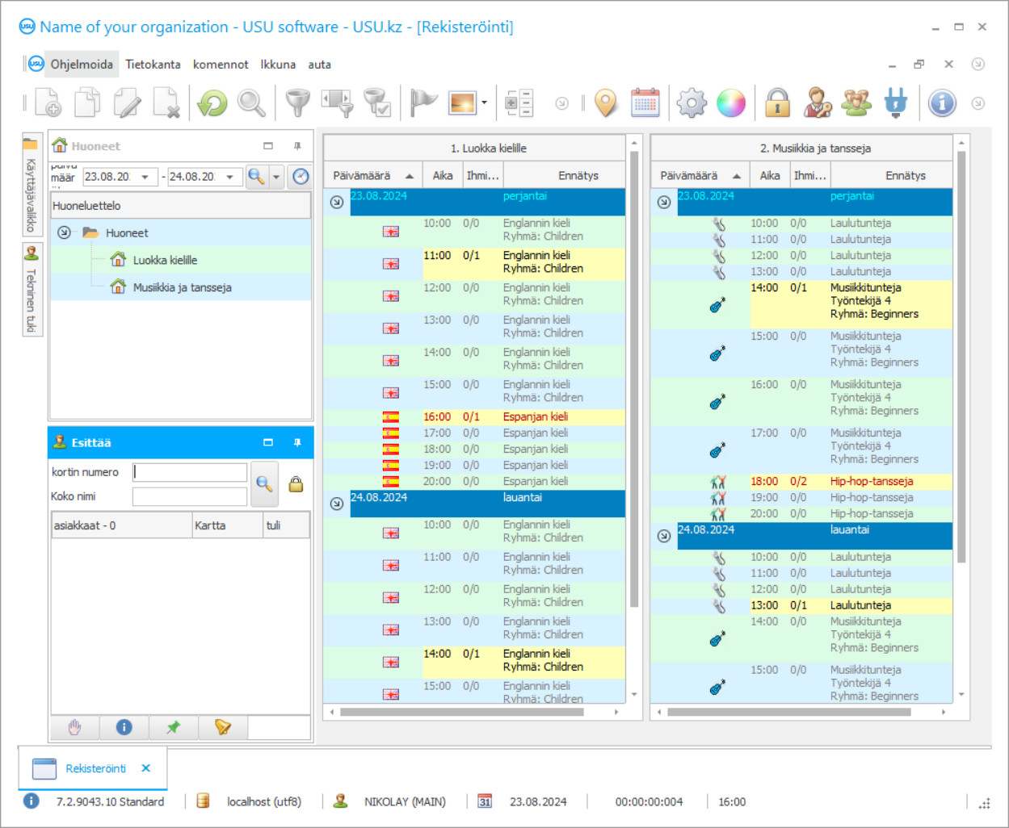Viewport: 1009px width, 828px height.
Task: Select 16:00 Espanjan kieli lesson row
Action: pos(474,417)
